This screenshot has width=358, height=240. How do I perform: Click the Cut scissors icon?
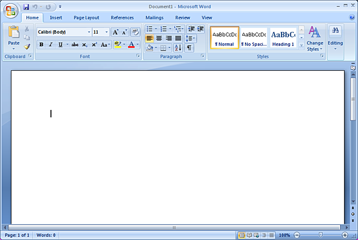(27, 29)
